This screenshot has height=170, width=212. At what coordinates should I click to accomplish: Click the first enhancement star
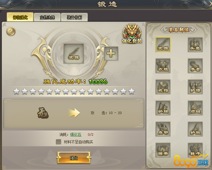click(16, 91)
